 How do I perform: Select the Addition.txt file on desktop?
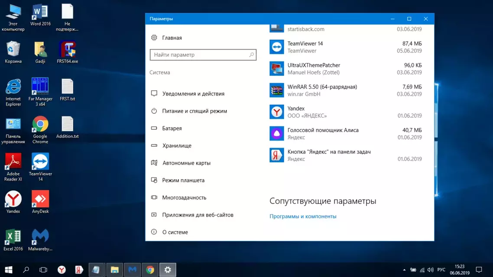click(x=67, y=128)
